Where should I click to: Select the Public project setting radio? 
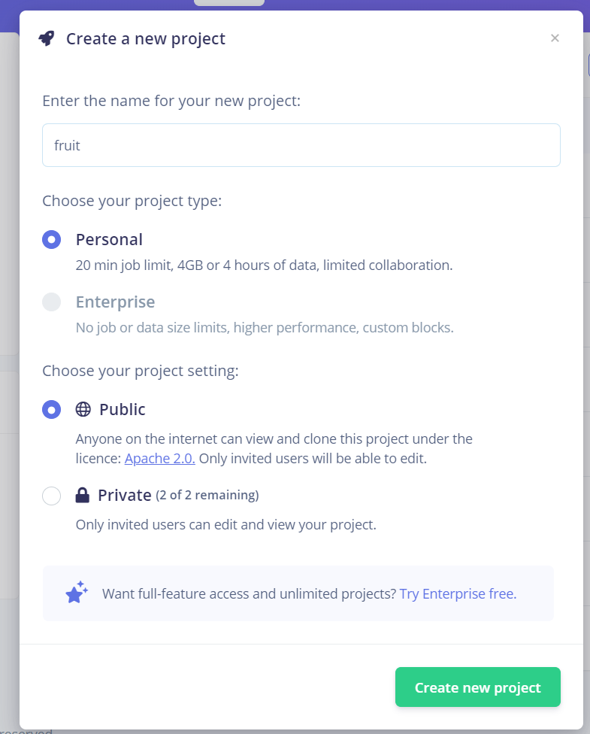[x=51, y=410]
